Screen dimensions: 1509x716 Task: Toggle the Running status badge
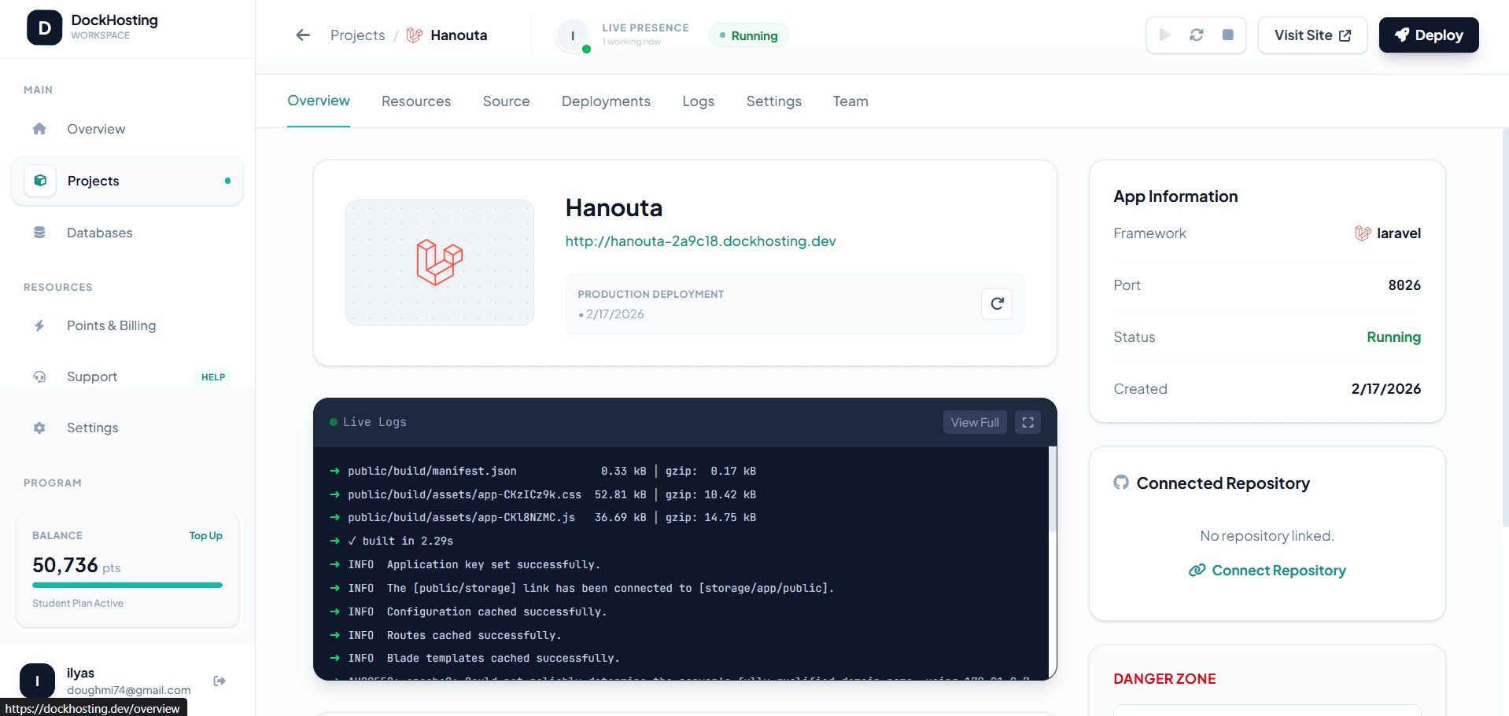coord(747,35)
